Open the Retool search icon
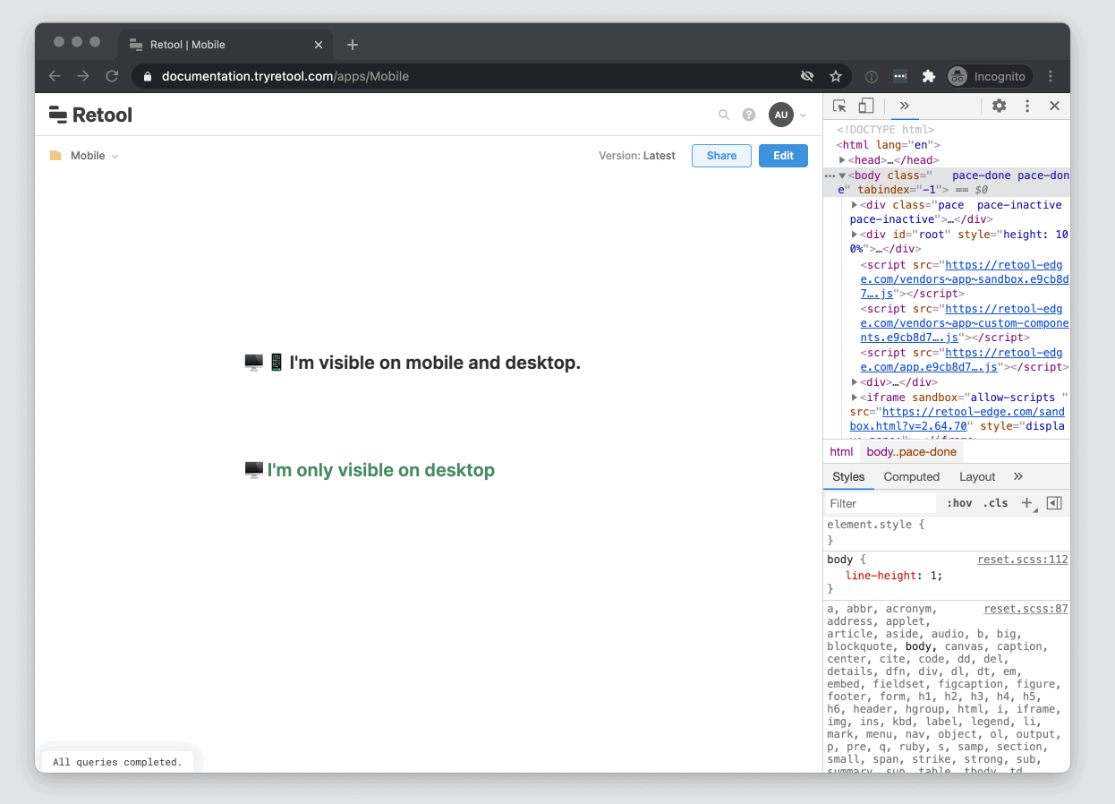1115x804 pixels. click(x=724, y=115)
